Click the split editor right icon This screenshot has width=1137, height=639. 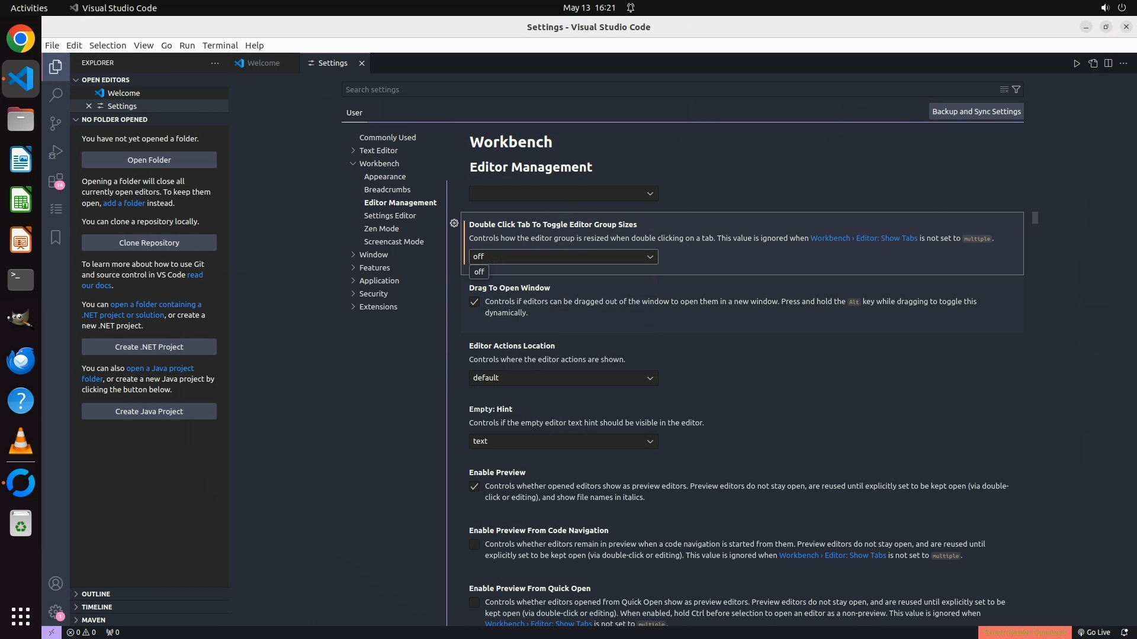click(x=1108, y=63)
